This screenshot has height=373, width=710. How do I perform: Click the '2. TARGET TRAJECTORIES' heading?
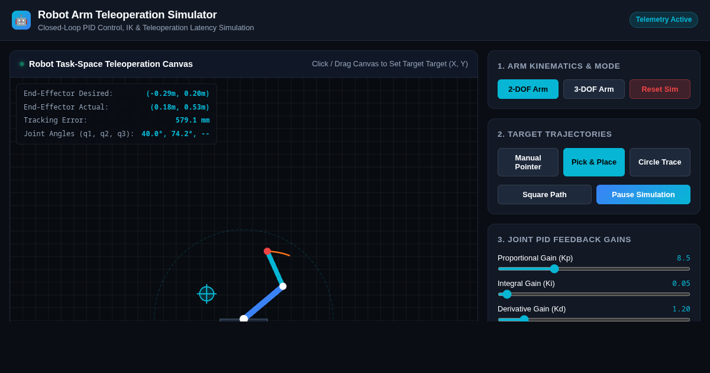tap(554, 134)
